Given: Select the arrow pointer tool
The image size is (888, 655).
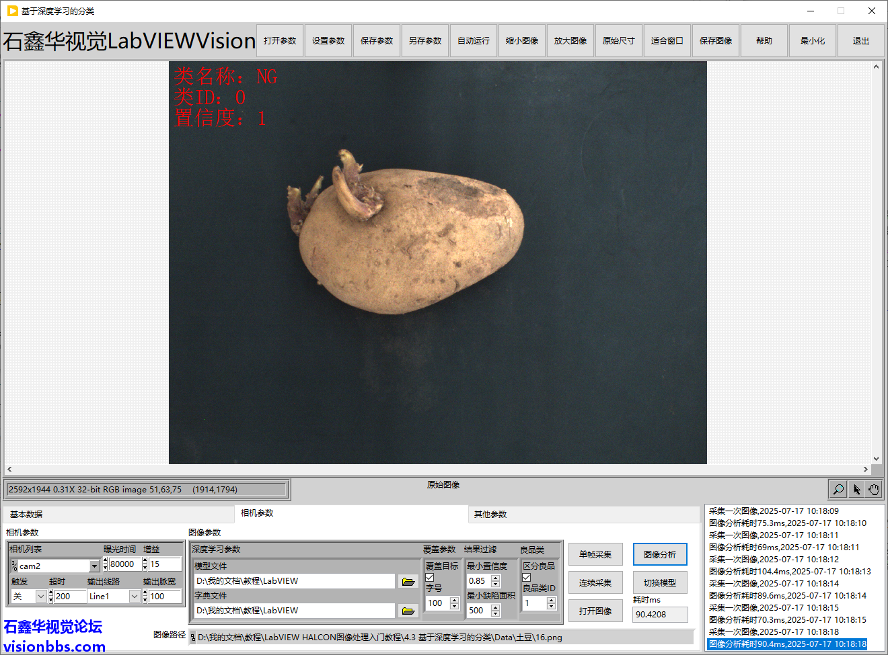Looking at the screenshot, I should point(856,489).
